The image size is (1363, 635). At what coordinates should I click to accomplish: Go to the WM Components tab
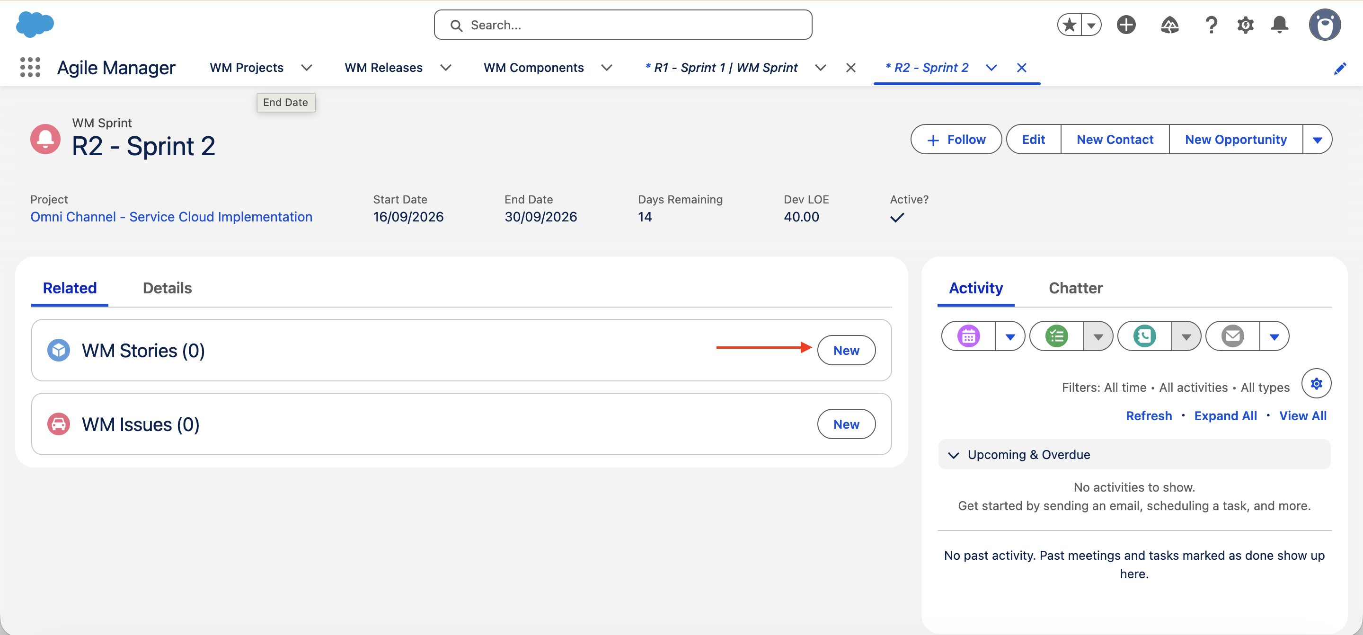click(534, 68)
